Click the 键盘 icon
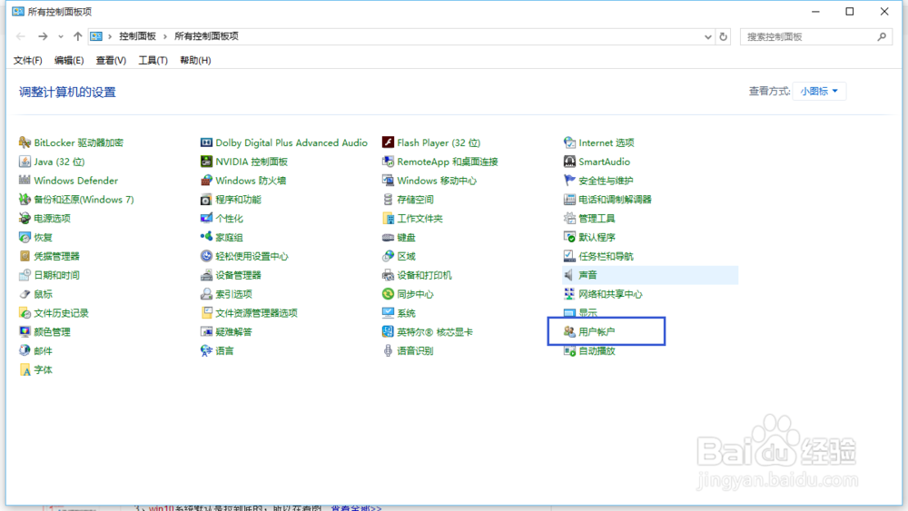The width and height of the screenshot is (908, 511). point(388,237)
